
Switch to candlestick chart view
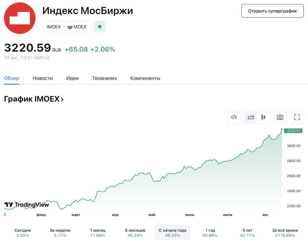click(x=263, y=117)
